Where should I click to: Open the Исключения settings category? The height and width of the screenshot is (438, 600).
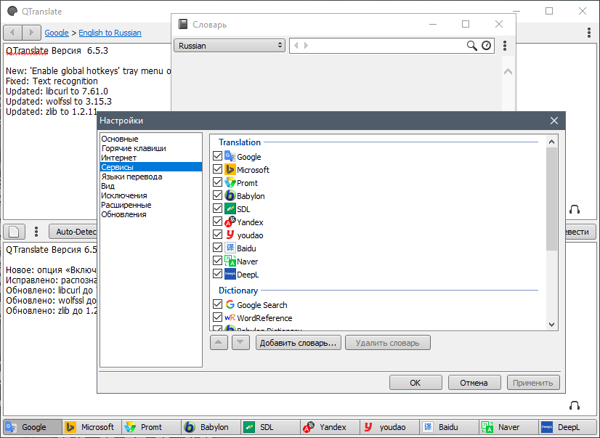click(x=151, y=195)
